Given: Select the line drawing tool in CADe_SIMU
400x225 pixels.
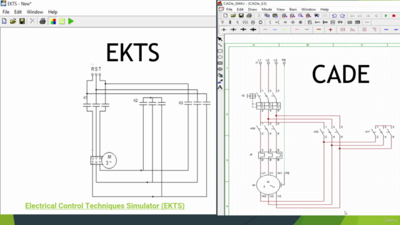Looking at the screenshot, I should click(x=220, y=45).
